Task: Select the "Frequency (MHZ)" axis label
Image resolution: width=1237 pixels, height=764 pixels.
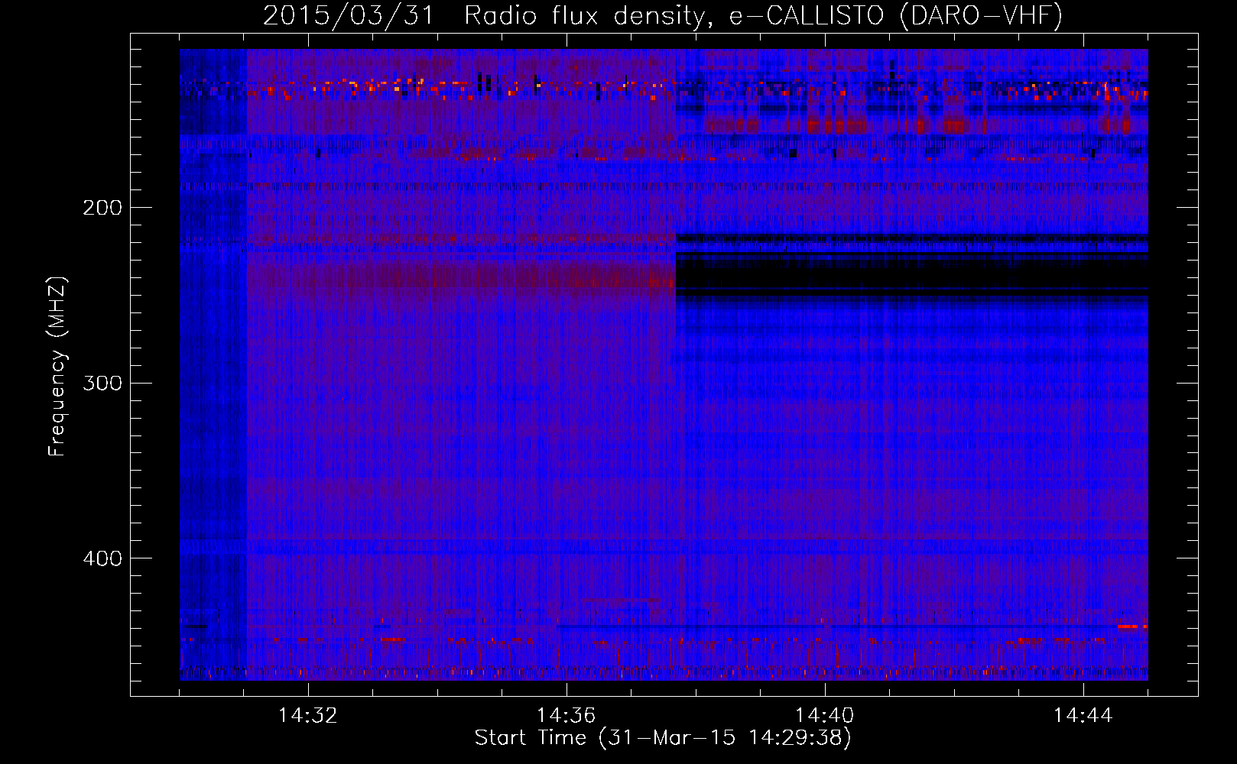Action: 57,366
